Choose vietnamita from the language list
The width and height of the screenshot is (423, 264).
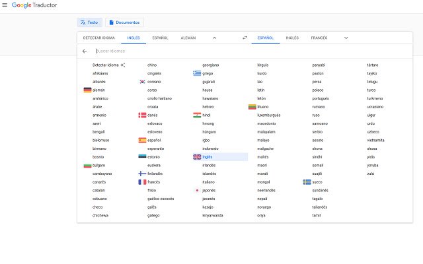tap(375, 140)
